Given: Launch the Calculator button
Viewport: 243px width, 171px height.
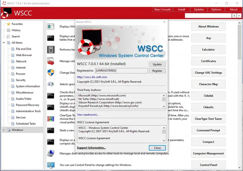Looking at the screenshot, I should click(x=208, y=49).
